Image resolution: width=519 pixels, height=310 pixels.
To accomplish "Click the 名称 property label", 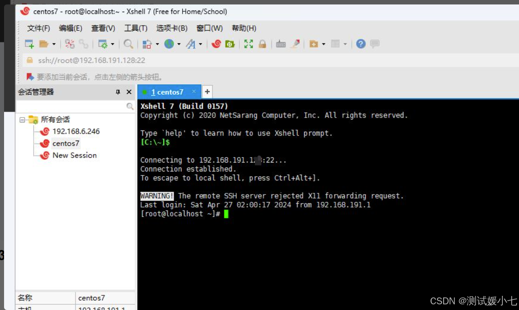I will [x=25, y=298].
